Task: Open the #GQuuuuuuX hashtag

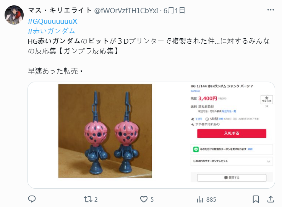Action: [x=52, y=21]
